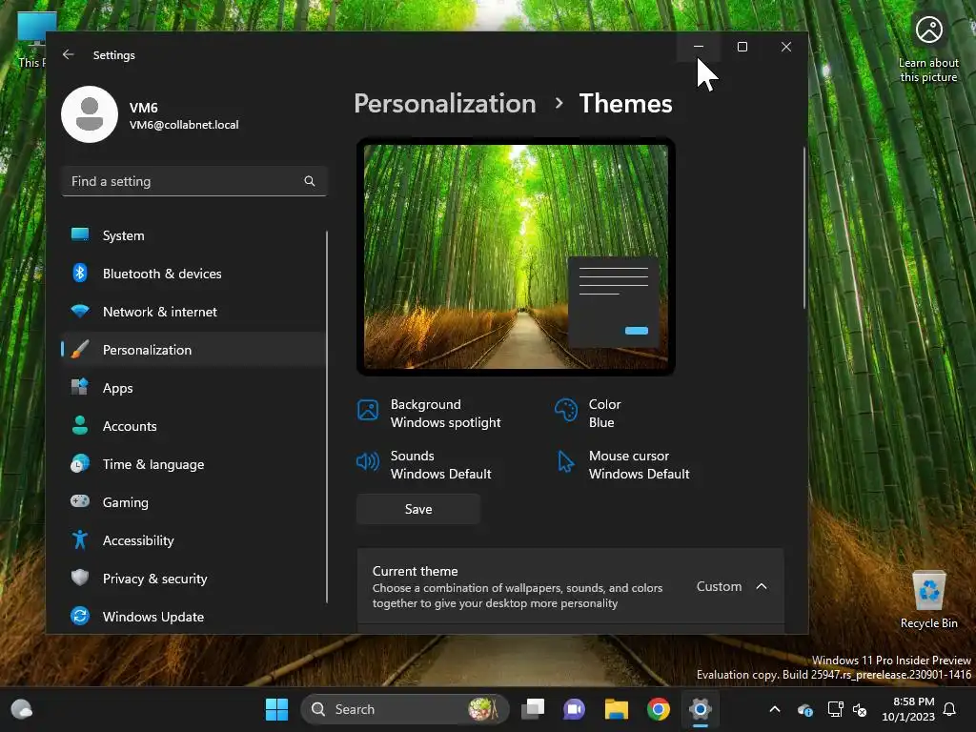Maximize the Settings window
This screenshot has height=732, width=976.
pyautogui.click(x=742, y=47)
